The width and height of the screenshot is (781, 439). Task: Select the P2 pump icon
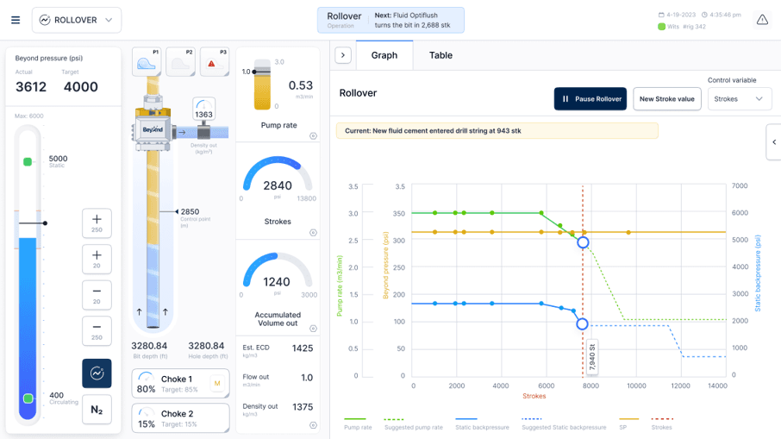[x=180, y=62]
